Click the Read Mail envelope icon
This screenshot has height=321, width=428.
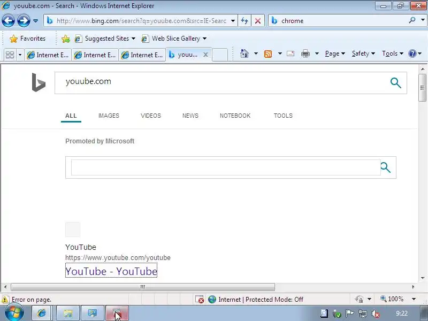click(291, 53)
